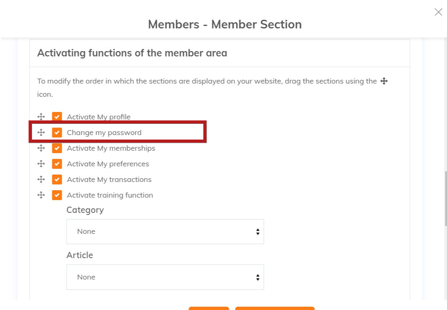Disable the Activate My memberships checkbox
The height and width of the screenshot is (310, 447).
(57, 148)
